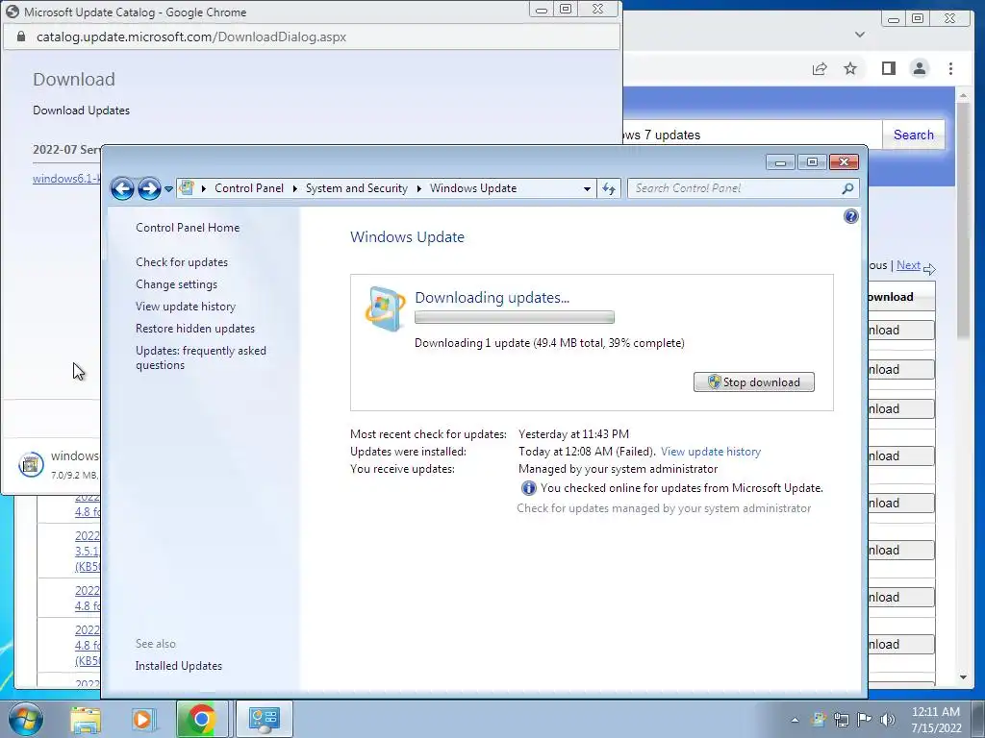This screenshot has height=738, width=985.
Task: Click the scroll down arrow of catalog page
Action: 963,677
